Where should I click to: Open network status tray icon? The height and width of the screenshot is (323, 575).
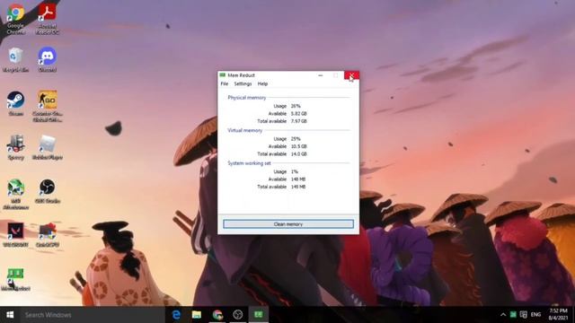(524, 315)
